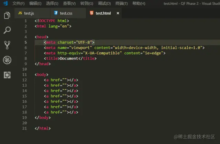
Task: Click the opening body tag on line 11
Action: [x=41, y=75]
